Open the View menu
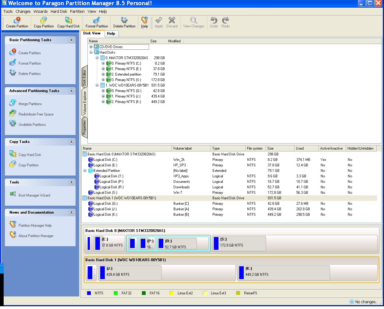The height and width of the screenshot is (309, 384). [x=92, y=11]
